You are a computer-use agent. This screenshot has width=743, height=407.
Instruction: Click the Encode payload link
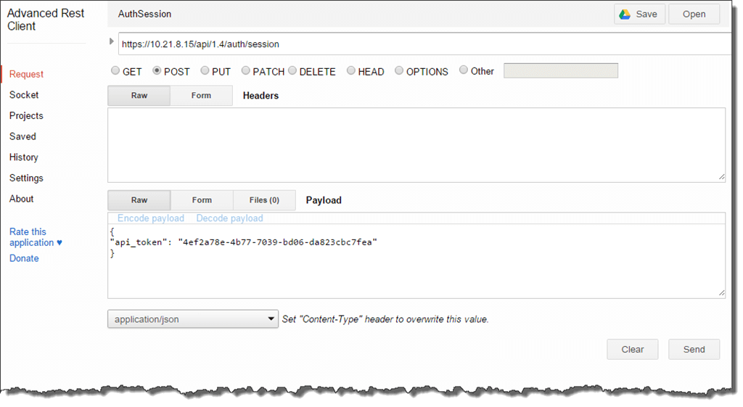(x=151, y=218)
